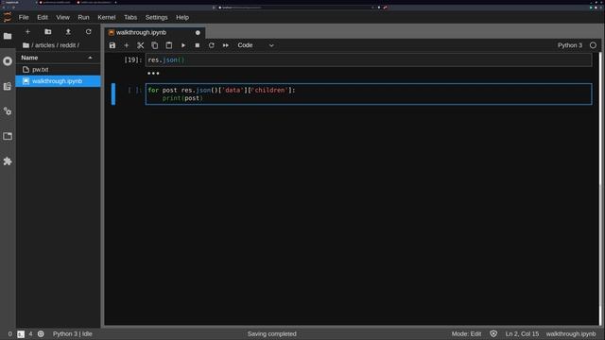
Task: Click the folder root icon in breadcrumb
Action: pos(26,45)
